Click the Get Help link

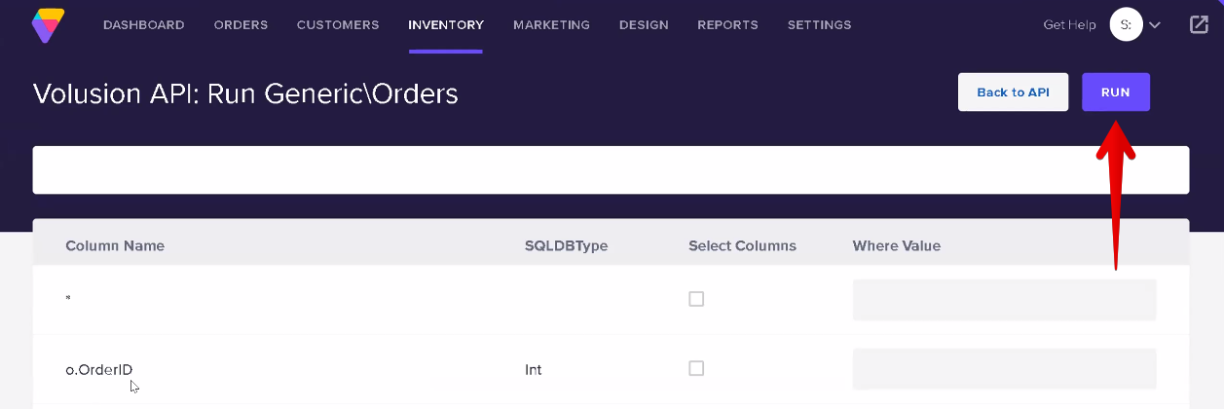[1069, 25]
